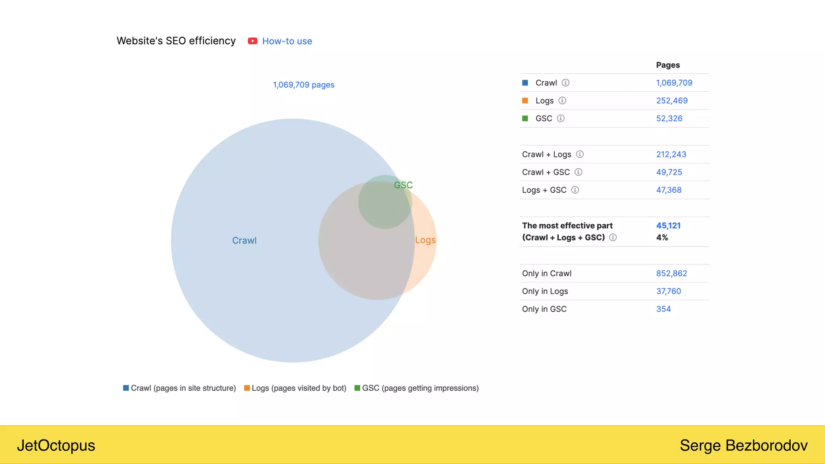Screen dimensions: 825x464
Task: Click the orange Logs swatch in the table
Action: pos(525,100)
